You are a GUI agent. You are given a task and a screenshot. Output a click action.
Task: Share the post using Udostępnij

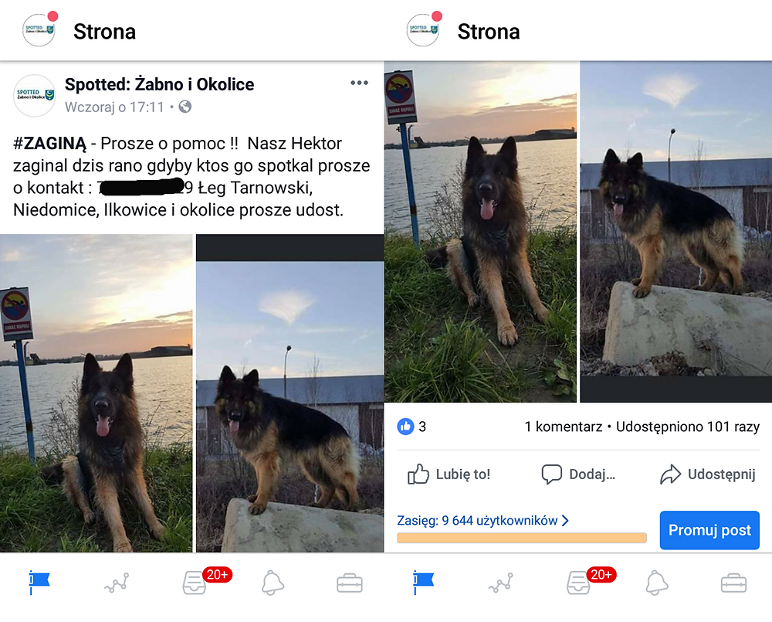[x=708, y=474]
